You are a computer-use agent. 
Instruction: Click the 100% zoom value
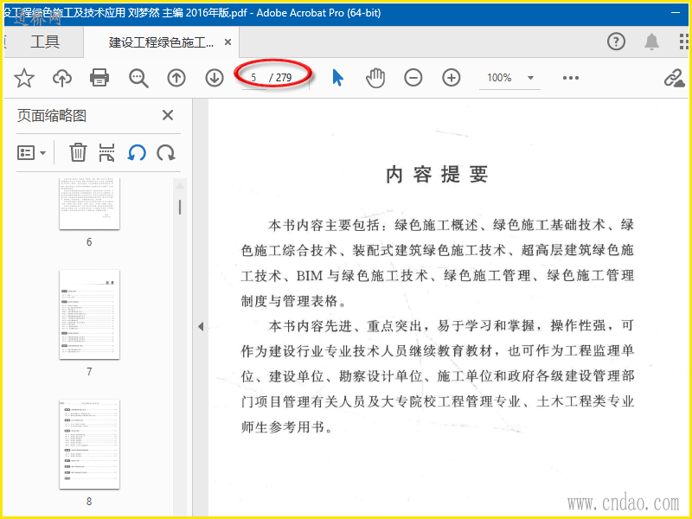(x=499, y=78)
